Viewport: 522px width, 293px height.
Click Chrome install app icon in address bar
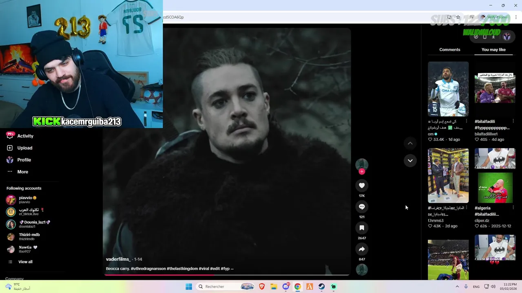point(449,17)
